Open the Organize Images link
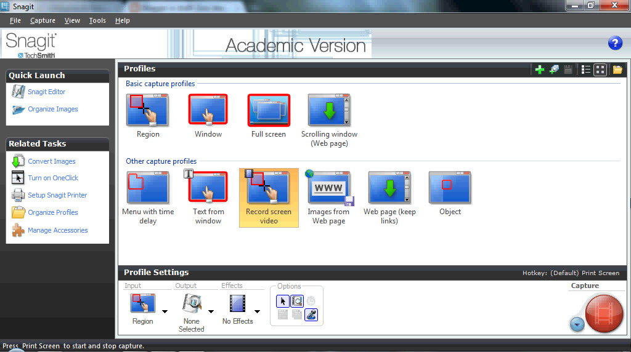Screen dimensions: 631x352 (53, 109)
